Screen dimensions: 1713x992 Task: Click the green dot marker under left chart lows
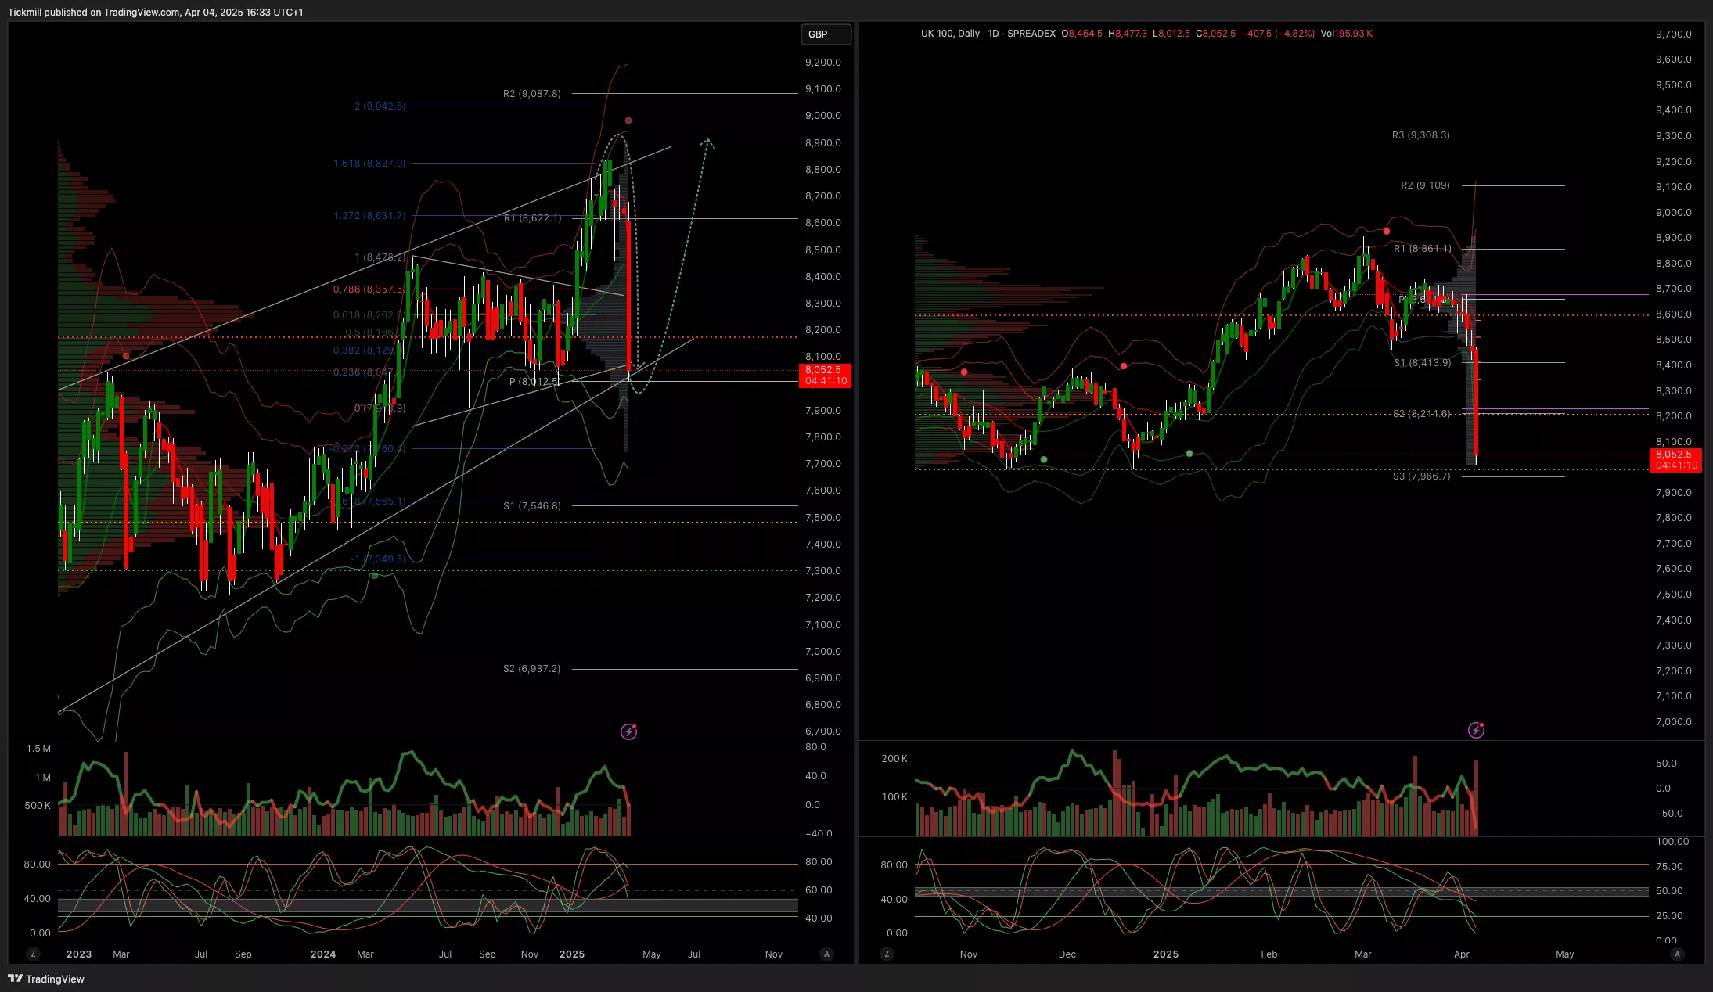pos(374,576)
